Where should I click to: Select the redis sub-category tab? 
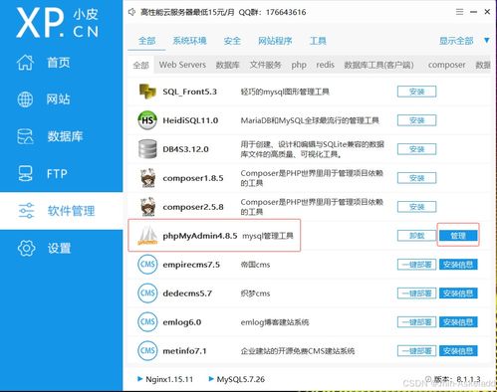[x=325, y=65]
